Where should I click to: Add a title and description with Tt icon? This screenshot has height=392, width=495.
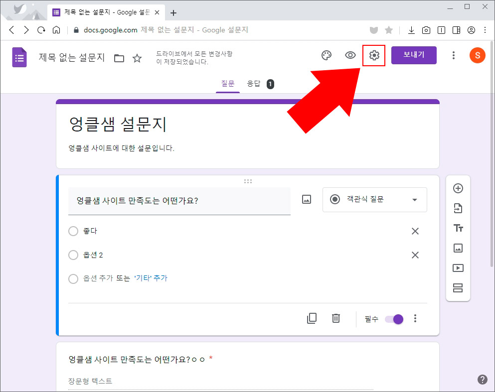(x=458, y=228)
